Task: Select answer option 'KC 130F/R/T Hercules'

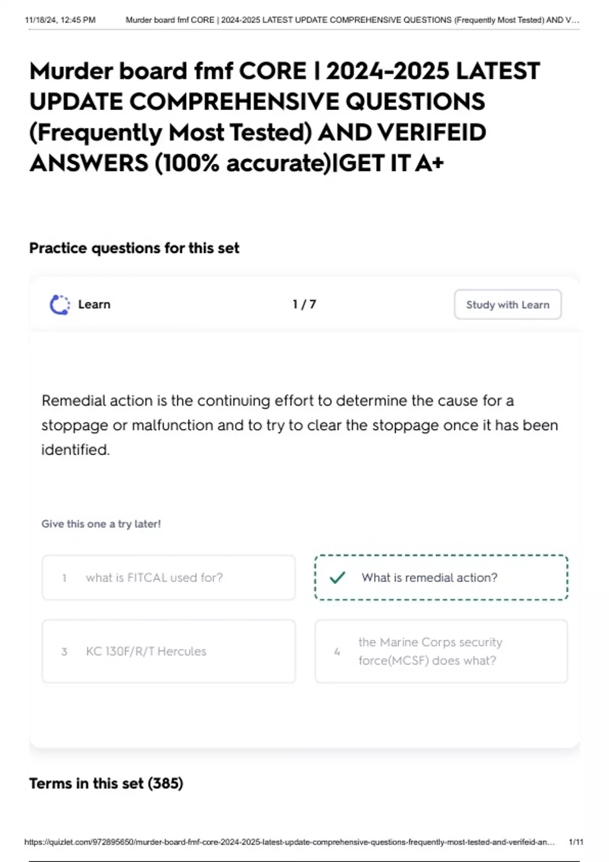Action: click(x=169, y=652)
